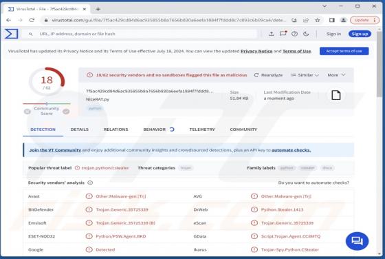Click warning icon beside Ikarus detection
This screenshot has width=385, height=259.
coord(254,249)
